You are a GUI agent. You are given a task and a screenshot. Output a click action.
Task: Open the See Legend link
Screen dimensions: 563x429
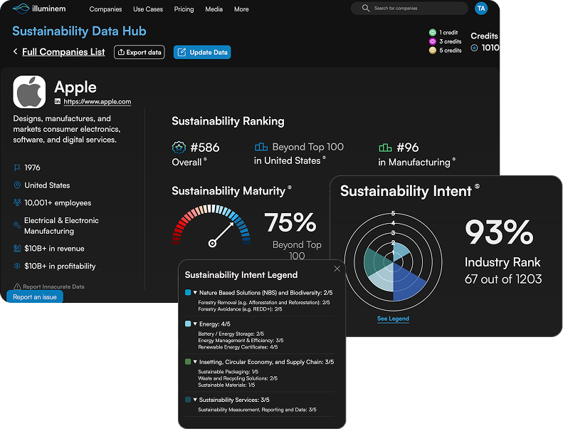[393, 319]
